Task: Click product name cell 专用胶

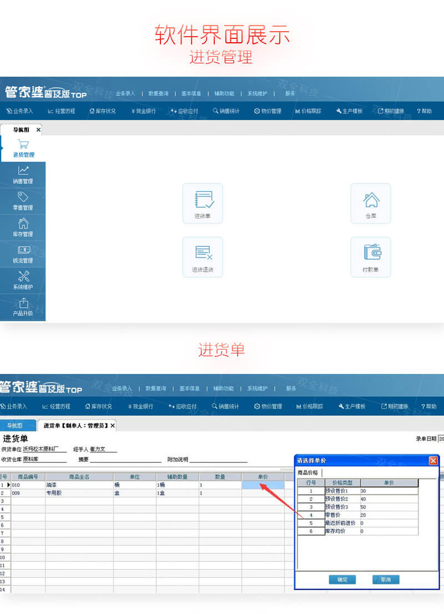Action: (x=79, y=493)
